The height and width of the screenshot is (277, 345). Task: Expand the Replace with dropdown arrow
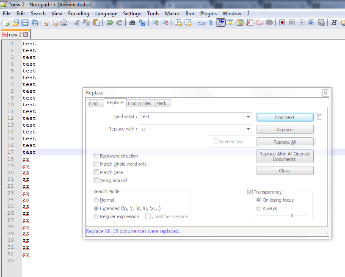(248, 129)
